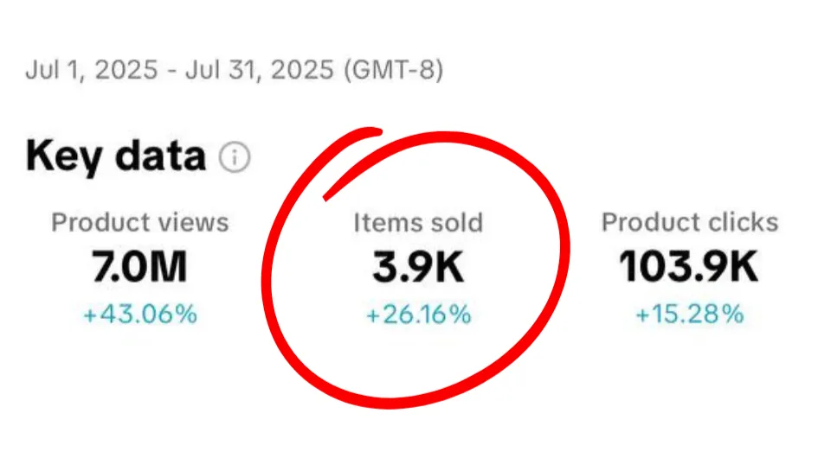
Task: Click the 103.9K product clicks value
Action: click(690, 268)
